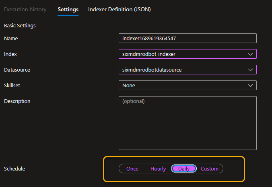Click the Description field label
This screenshot has width=272, height=187.
17,101
